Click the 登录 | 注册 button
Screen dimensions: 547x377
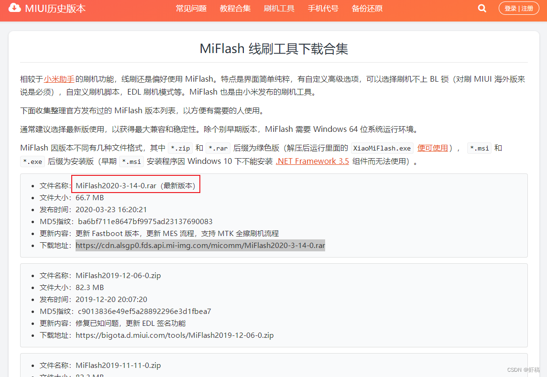pos(519,9)
